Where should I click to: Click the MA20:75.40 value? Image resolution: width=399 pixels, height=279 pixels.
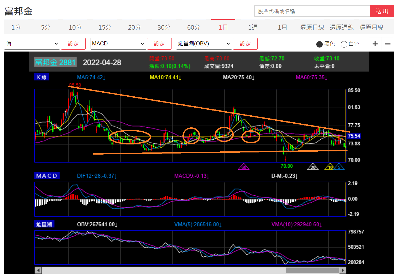pos(239,77)
